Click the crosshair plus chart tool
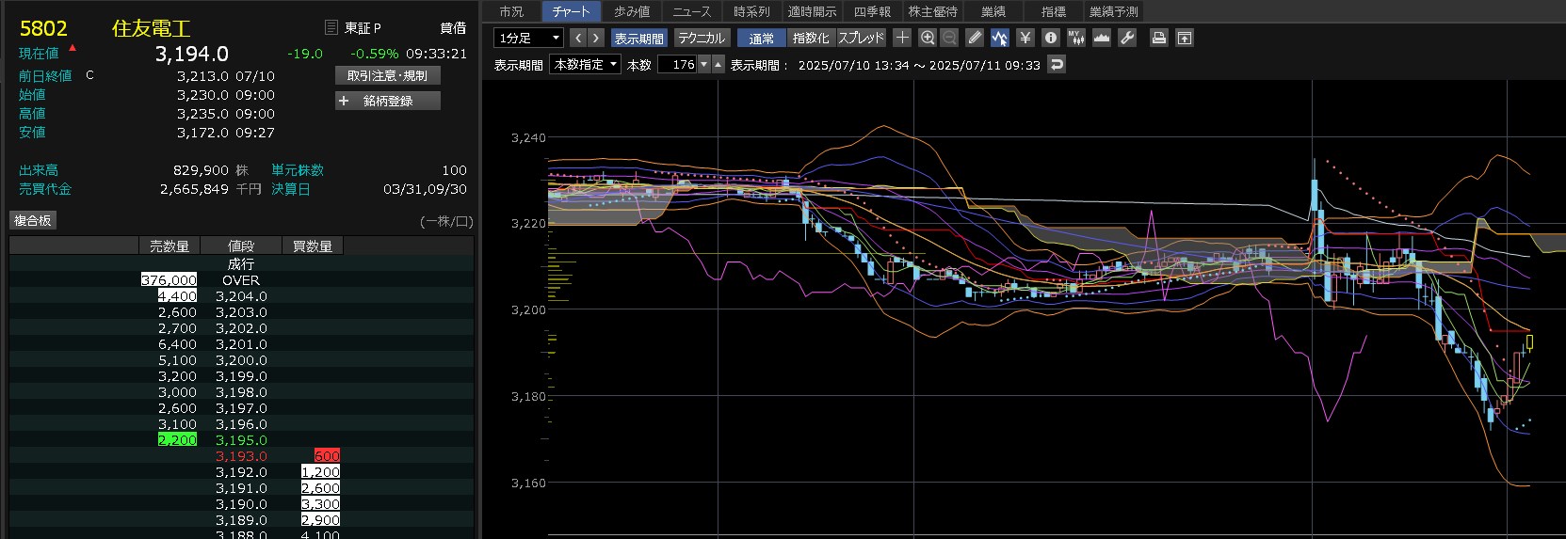This screenshot has width=1566, height=539. click(x=902, y=38)
